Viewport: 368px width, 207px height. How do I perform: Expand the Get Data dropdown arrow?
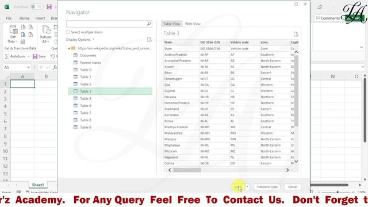coord(17,41)
